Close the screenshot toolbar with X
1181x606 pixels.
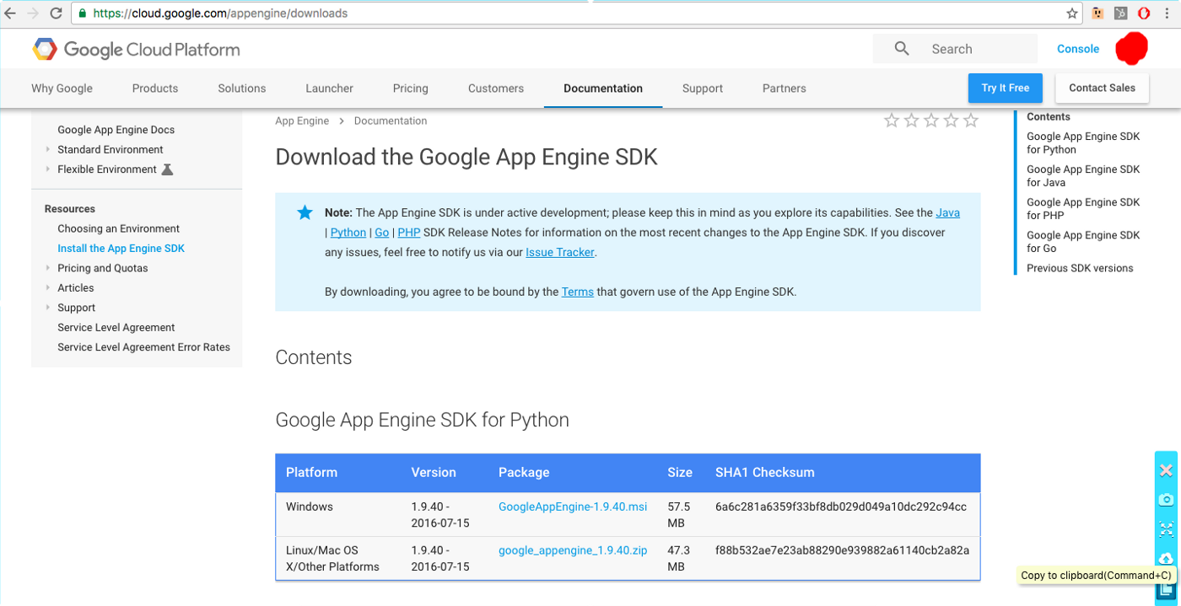pos(1166,470)
